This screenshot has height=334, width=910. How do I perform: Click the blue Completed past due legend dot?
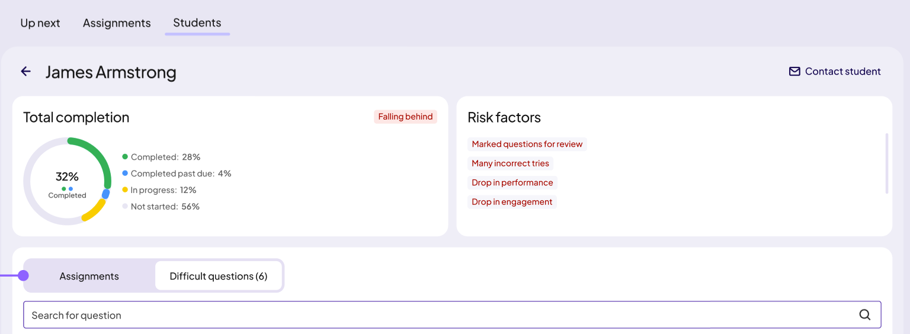[125, 174]
